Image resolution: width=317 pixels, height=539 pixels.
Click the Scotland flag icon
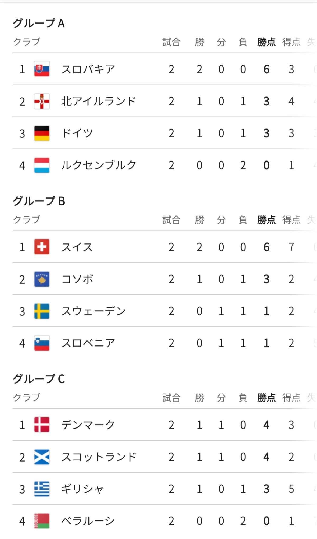(42, 457)
